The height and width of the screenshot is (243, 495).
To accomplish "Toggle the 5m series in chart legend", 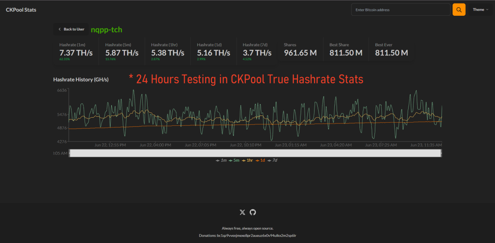I will pos(234,160).
